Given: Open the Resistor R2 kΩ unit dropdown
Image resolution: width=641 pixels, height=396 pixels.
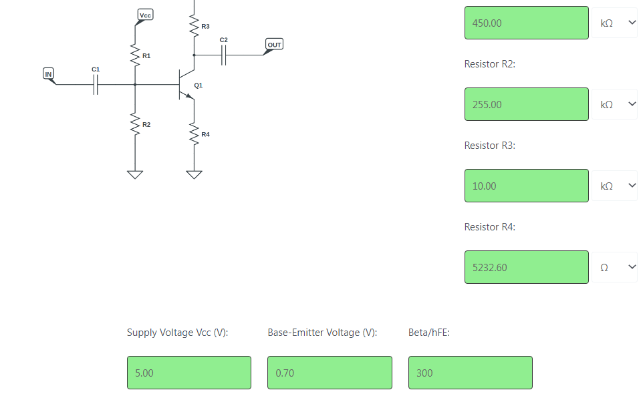Looking at the screenshot, I should (615, 104).
